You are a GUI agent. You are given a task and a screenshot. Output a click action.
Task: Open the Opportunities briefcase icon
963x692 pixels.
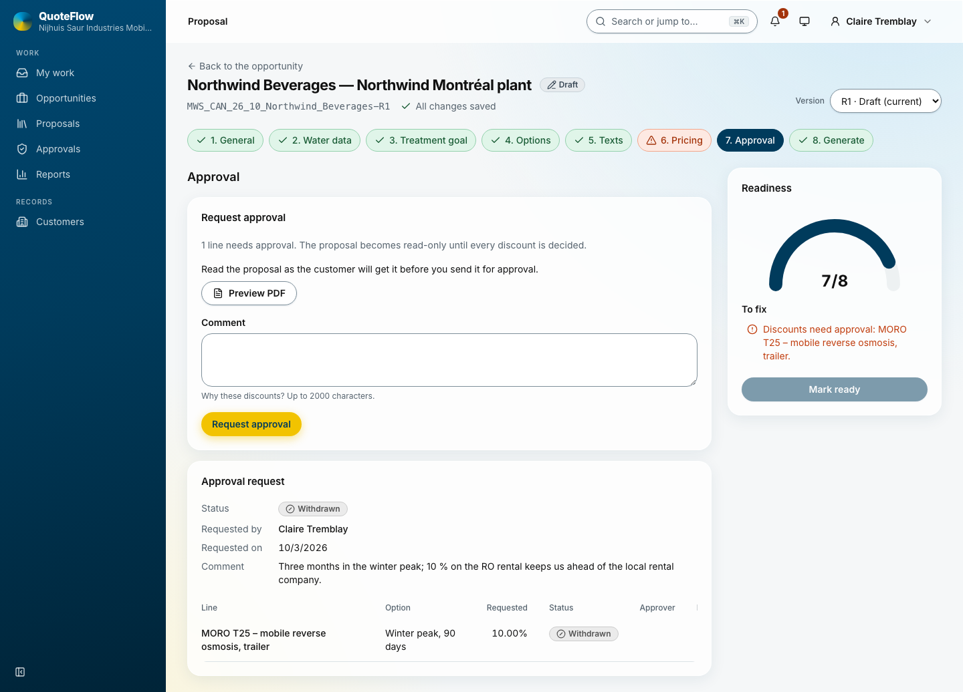22,98
